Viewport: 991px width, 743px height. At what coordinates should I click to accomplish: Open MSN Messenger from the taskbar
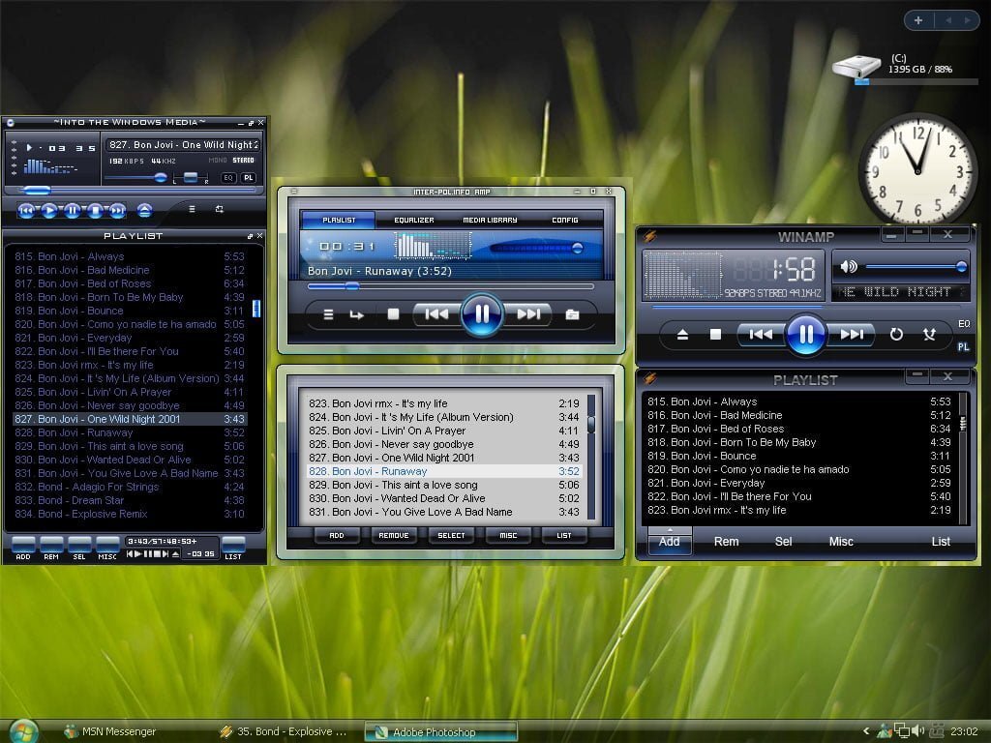[110, 731]
